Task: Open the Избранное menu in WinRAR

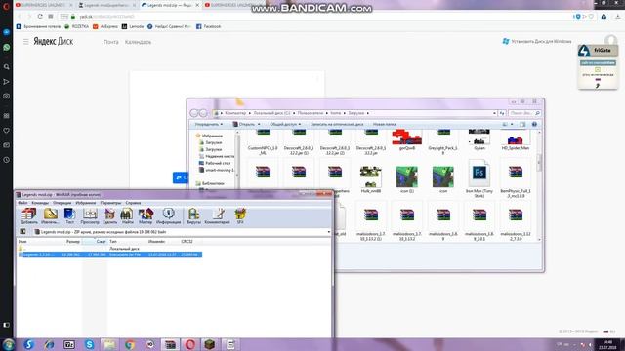Action: point(86,203)
